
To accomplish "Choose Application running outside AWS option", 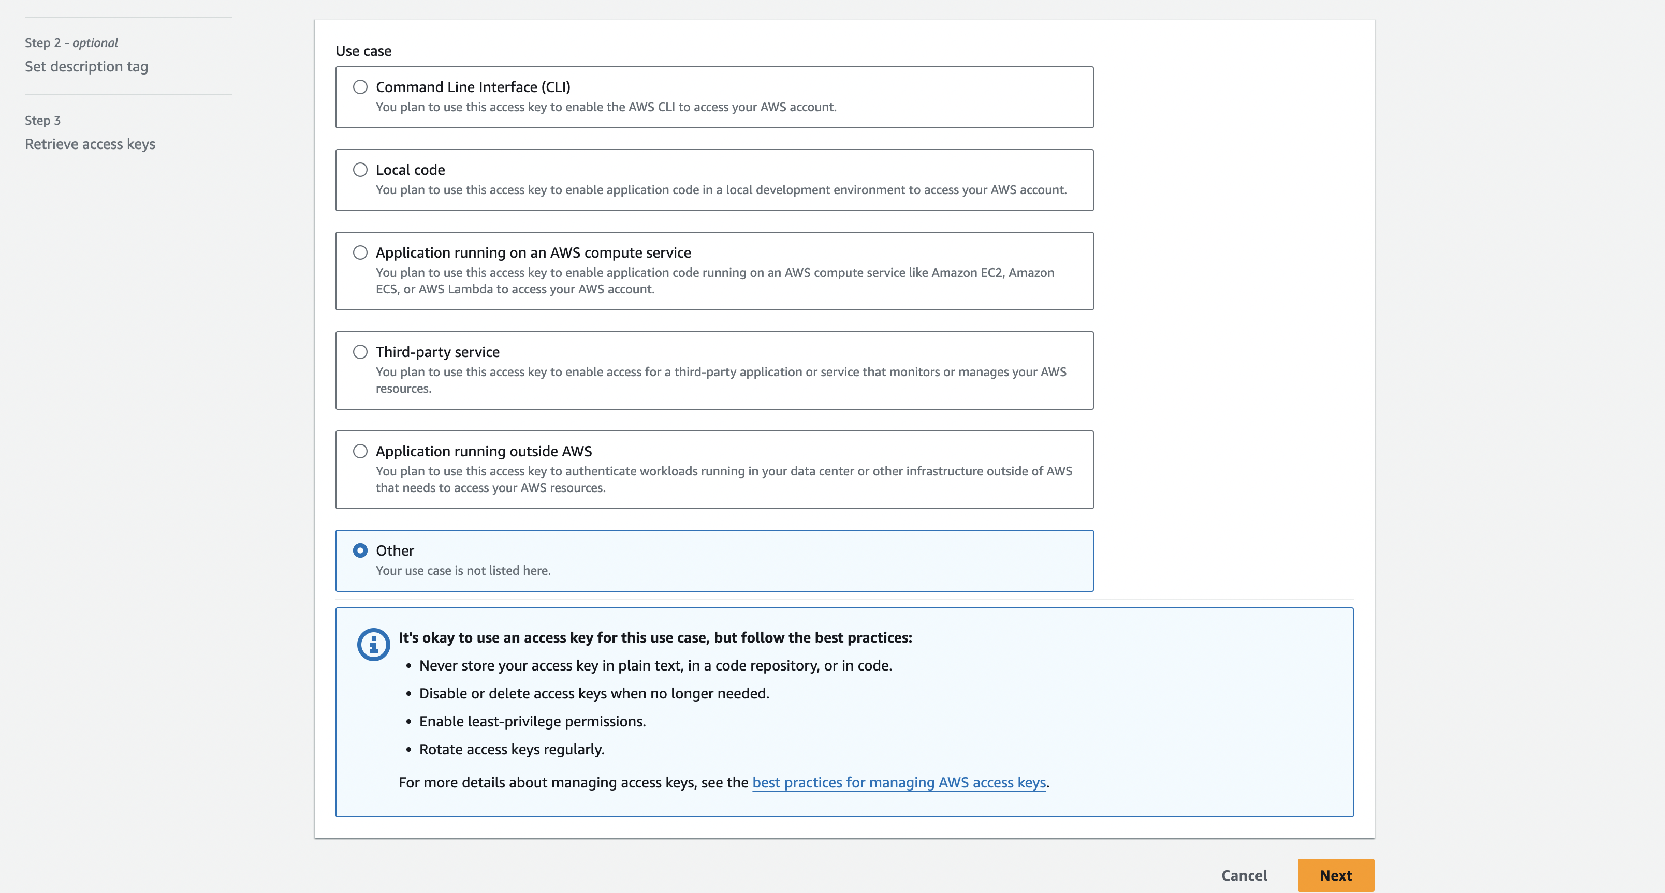I will (360, 451).
